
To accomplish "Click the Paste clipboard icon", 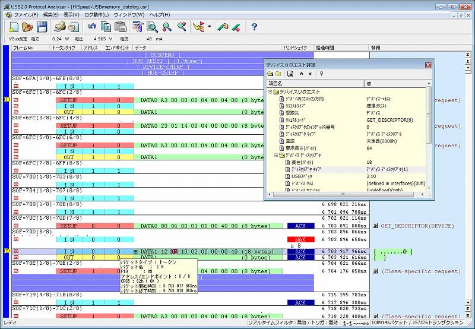I will [121, 27].
